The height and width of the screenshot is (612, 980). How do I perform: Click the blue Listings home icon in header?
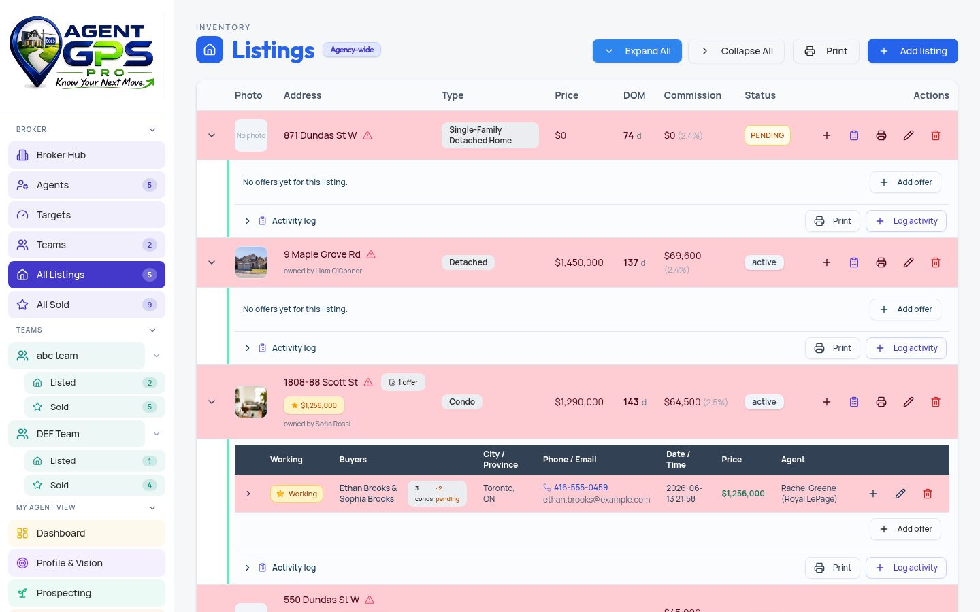point(210,50)
